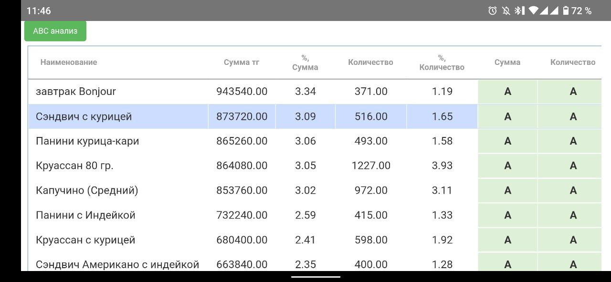
Task: Sort by the Сумма тг column header
Action: (242, 62)
